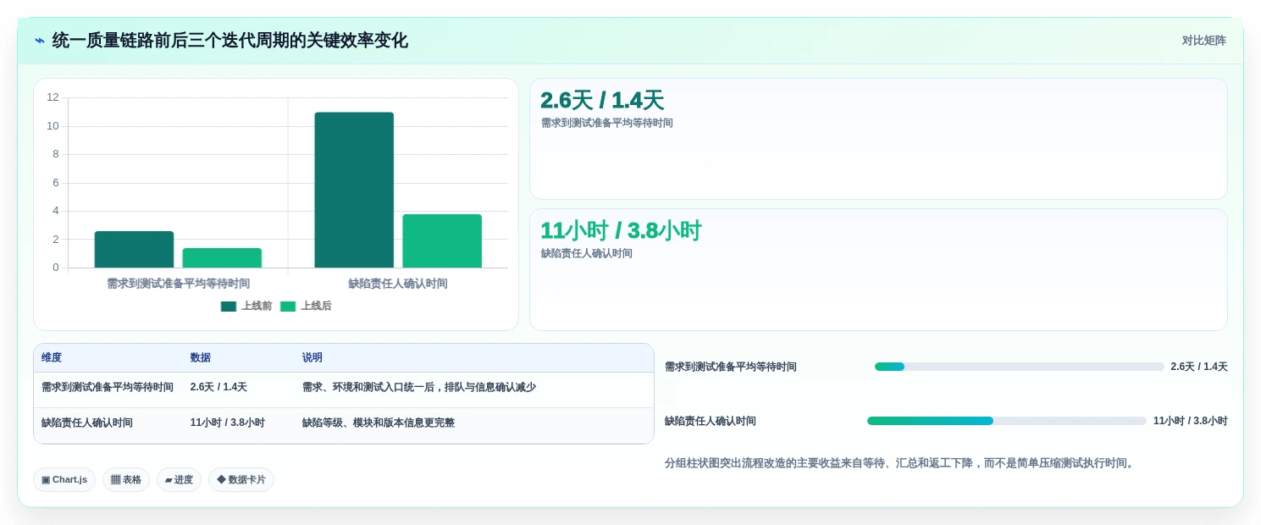
Task: Click the 上线前 legend label
Action: [257, 307]
